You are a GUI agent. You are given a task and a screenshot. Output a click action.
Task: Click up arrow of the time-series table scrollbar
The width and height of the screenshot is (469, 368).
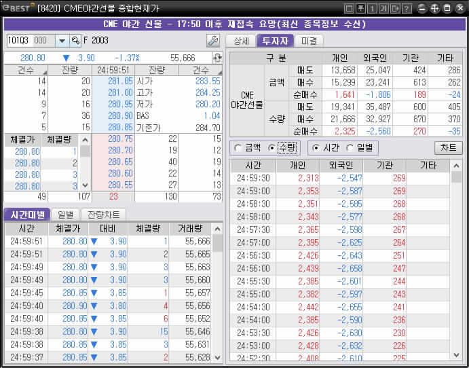[x=217, y=229]
